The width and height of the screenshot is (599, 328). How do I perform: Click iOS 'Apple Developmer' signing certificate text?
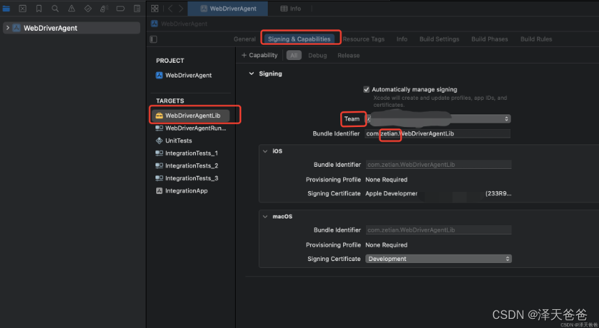click(391, 193)
